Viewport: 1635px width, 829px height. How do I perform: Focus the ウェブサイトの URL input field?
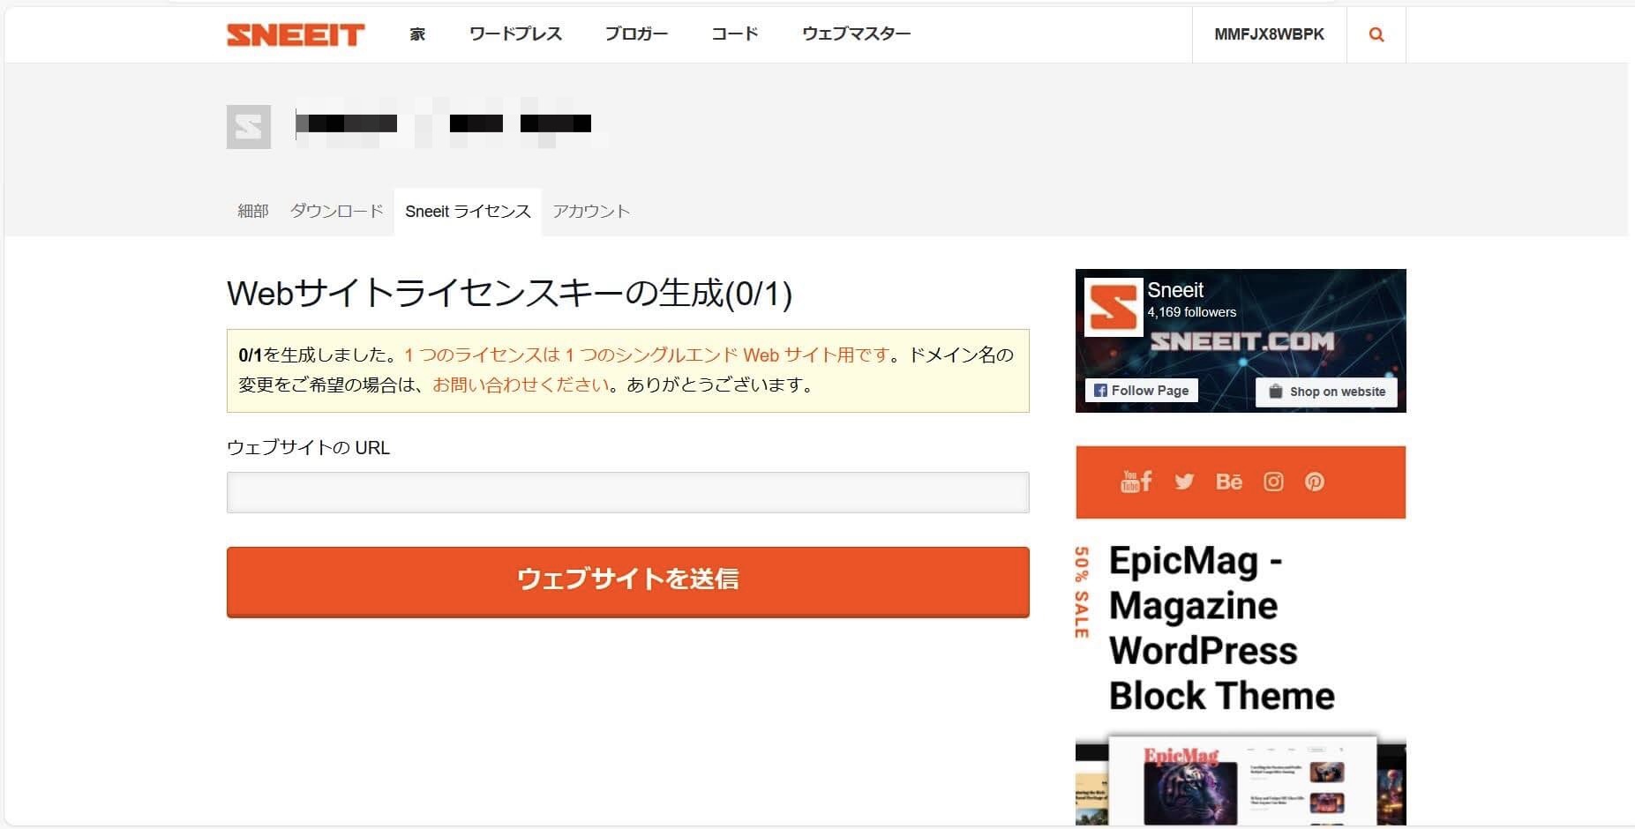[628, 492]
